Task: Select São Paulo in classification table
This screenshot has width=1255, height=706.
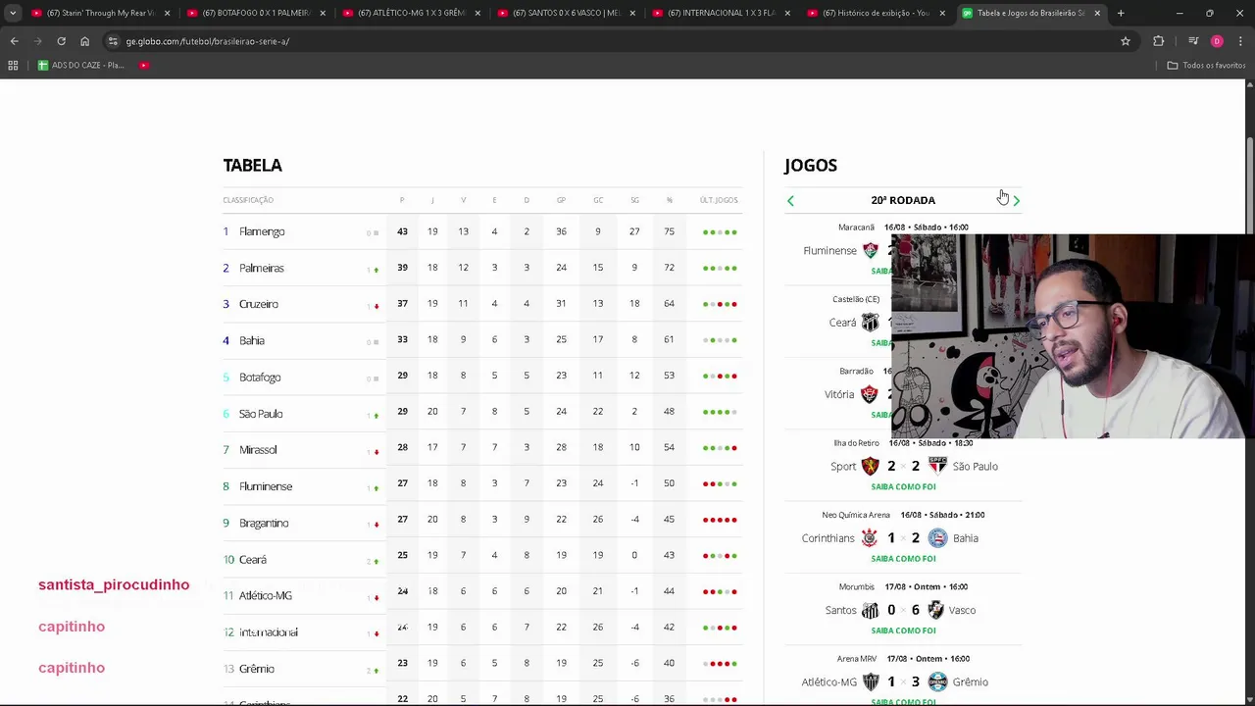Action: (x=261, y=413)
